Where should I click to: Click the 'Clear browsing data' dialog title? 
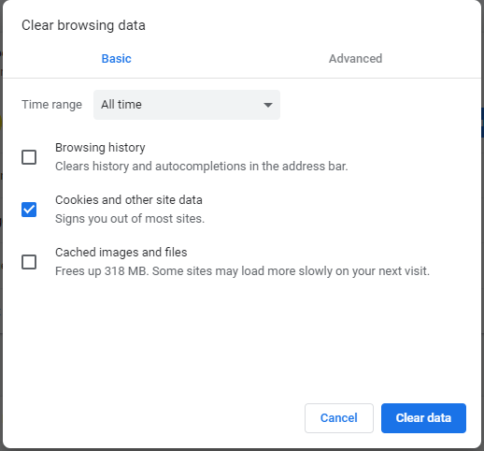point(83,25)
